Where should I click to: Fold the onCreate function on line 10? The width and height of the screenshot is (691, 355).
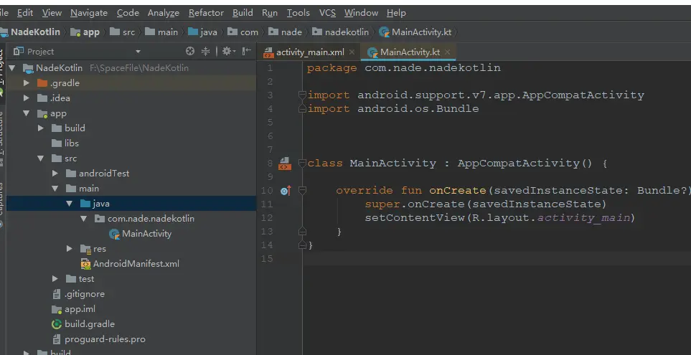(x=302, y=191)
